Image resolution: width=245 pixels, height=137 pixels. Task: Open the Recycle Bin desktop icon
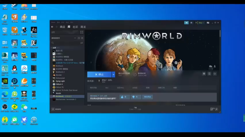click(5, 31)
